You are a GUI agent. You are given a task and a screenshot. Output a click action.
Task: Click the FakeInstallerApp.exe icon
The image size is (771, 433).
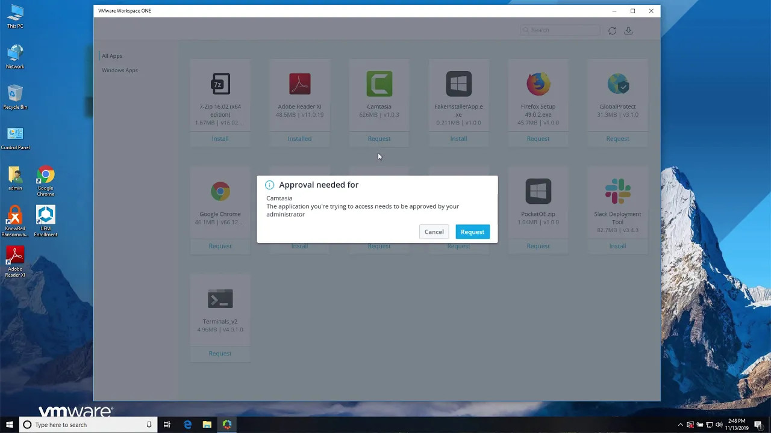458,84
